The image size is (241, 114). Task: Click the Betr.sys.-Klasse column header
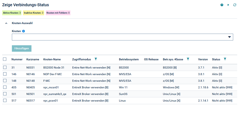click(x=173, y=59)
